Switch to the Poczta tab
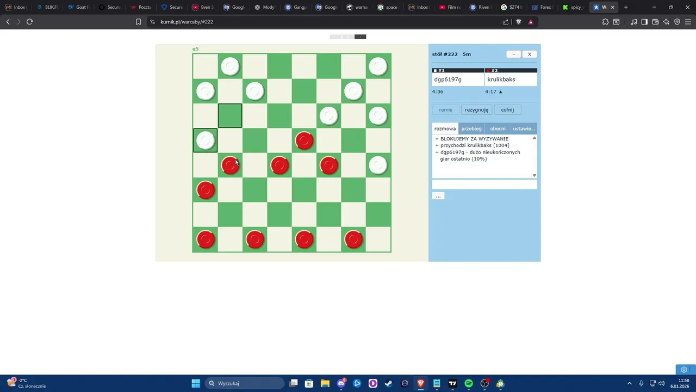Viewport: 696px width, 392px height. (141, 7)
